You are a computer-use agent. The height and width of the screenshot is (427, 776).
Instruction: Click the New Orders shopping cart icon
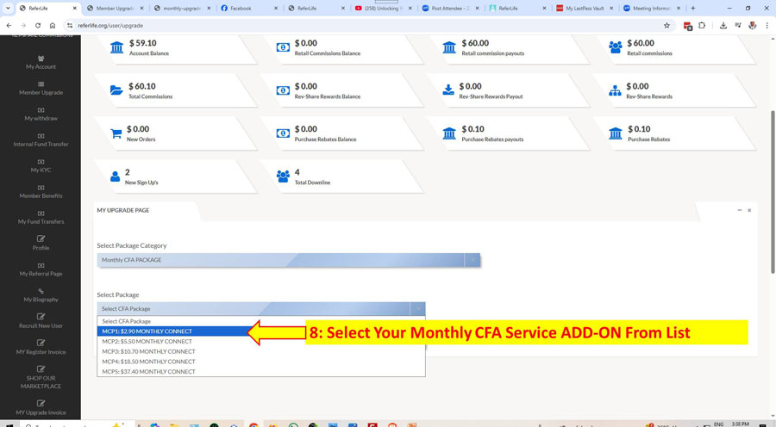pos(116,133)
